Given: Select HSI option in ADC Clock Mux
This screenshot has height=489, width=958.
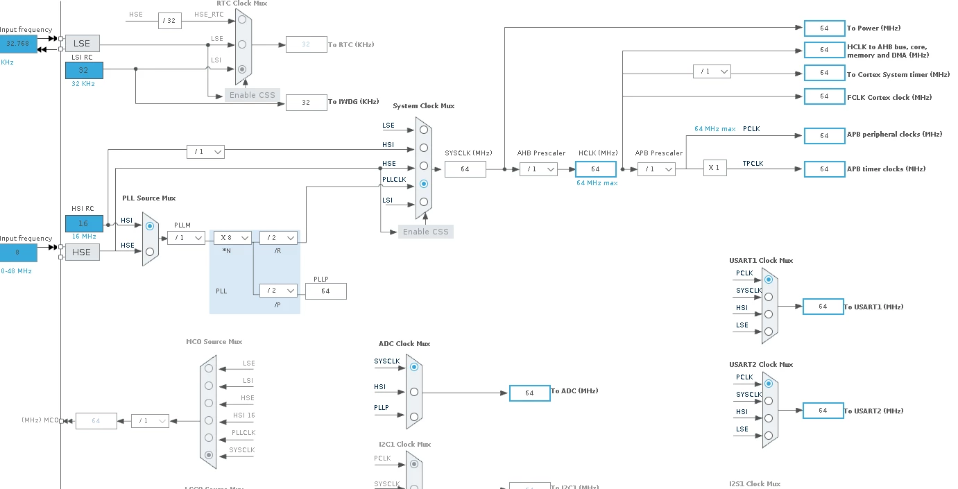Looking at the screenshot, I should point(414,392).
